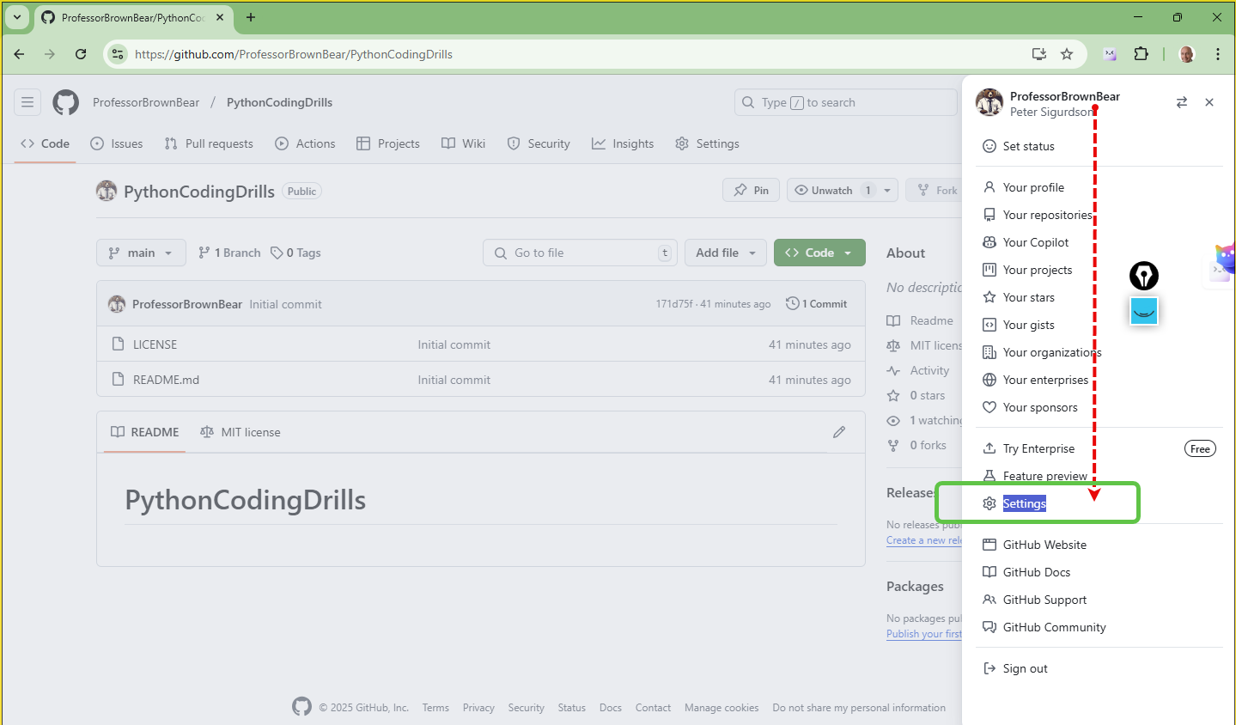
Task: Open the 0 Tags link
Action: [x=295, y=253]
